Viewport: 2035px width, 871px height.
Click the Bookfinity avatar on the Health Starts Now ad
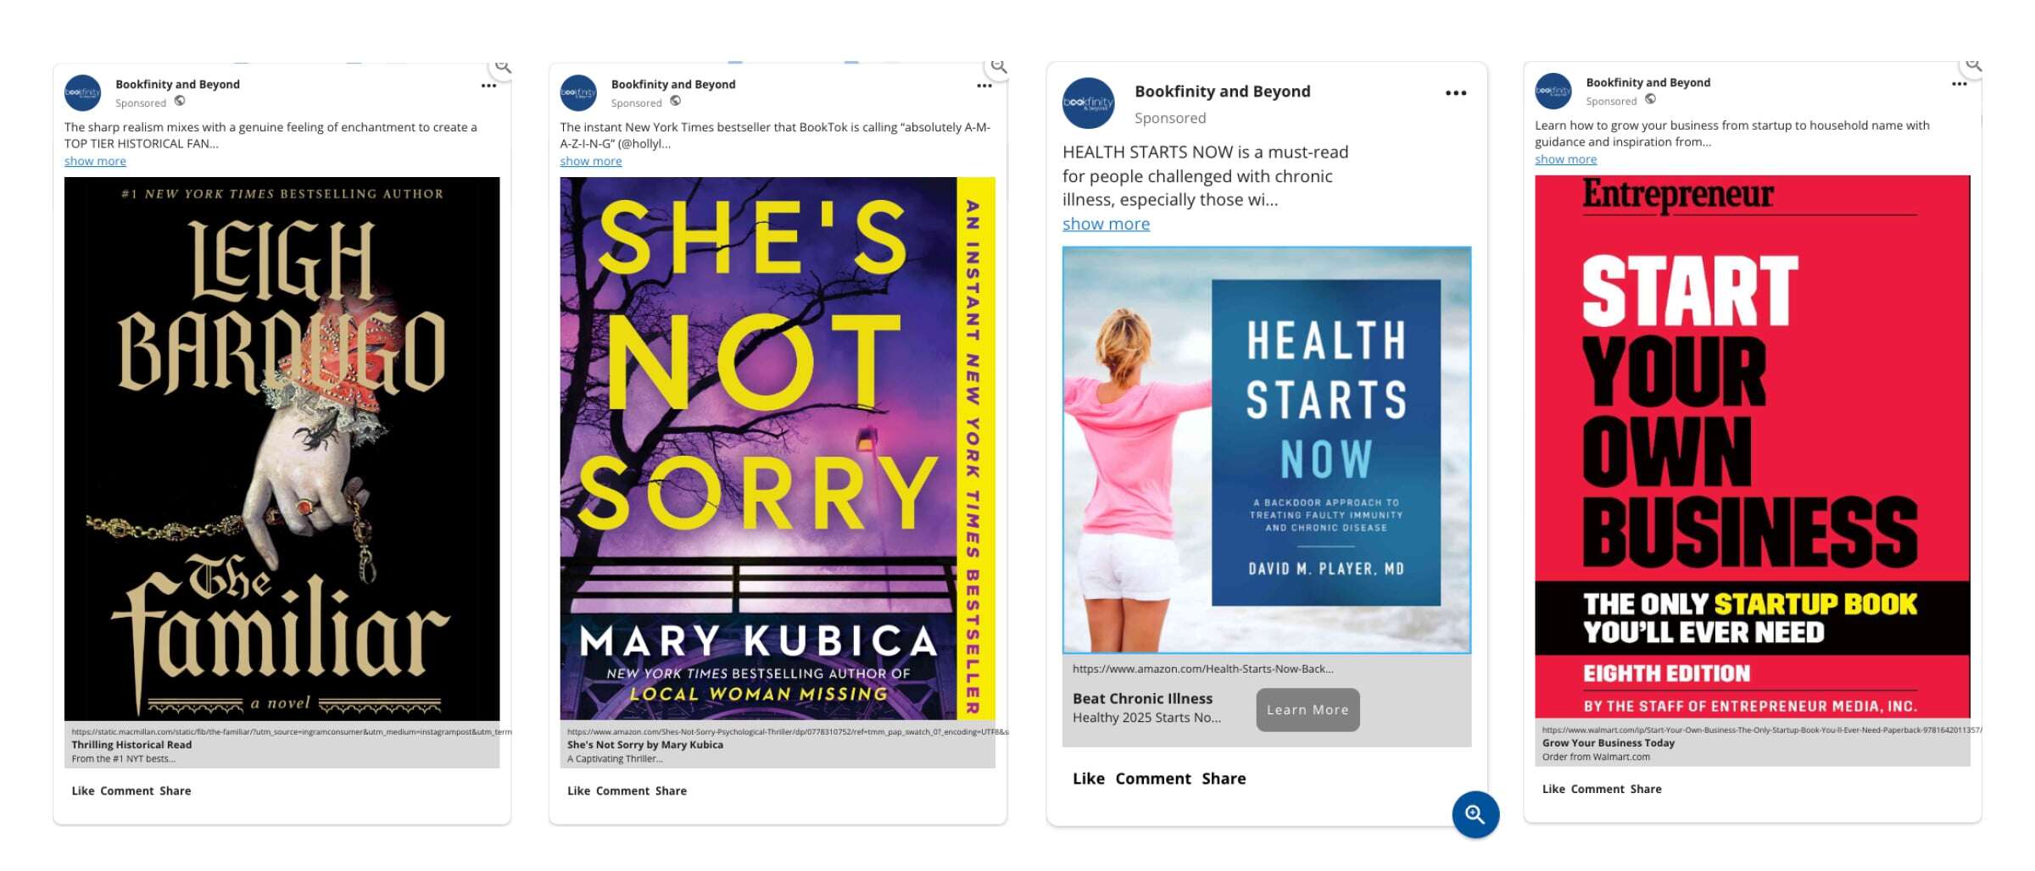coord(1088,103)
